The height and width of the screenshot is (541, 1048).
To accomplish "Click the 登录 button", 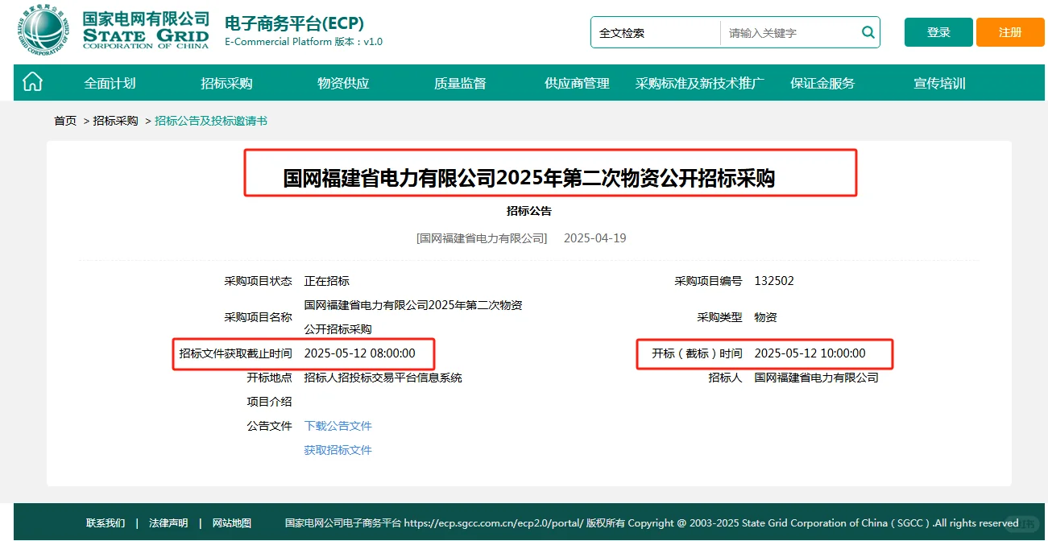I will click(938, 32).
